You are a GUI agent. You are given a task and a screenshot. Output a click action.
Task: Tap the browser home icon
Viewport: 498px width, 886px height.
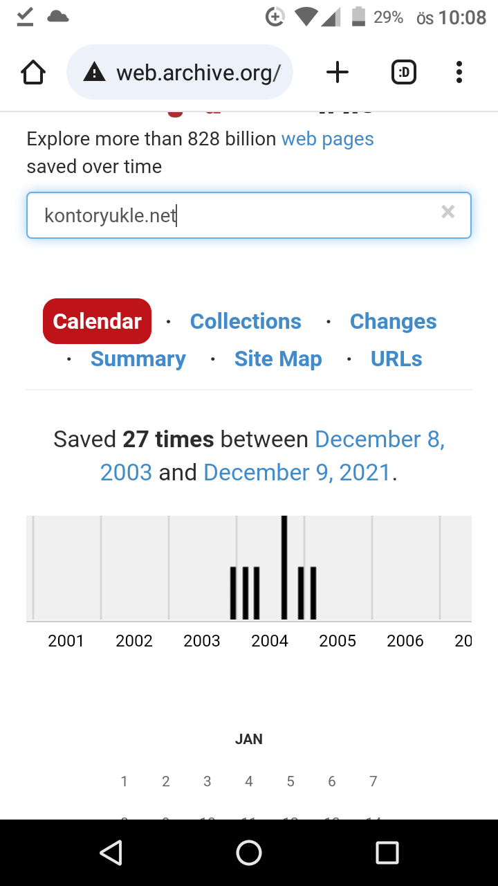coord(33,72)
